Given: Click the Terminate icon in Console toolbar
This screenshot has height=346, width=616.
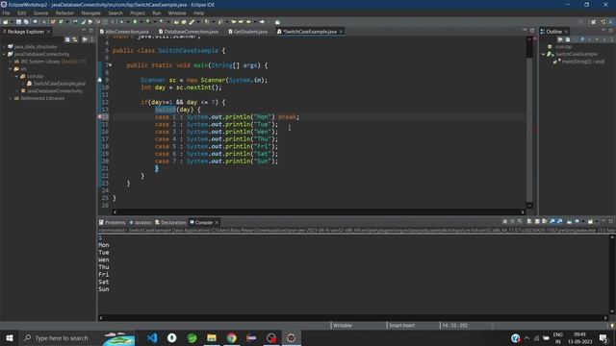Looking at the screenshot, I should click(x=504, y=222).
